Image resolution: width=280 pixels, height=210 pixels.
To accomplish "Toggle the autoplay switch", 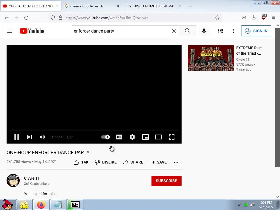I will (105, 137).
